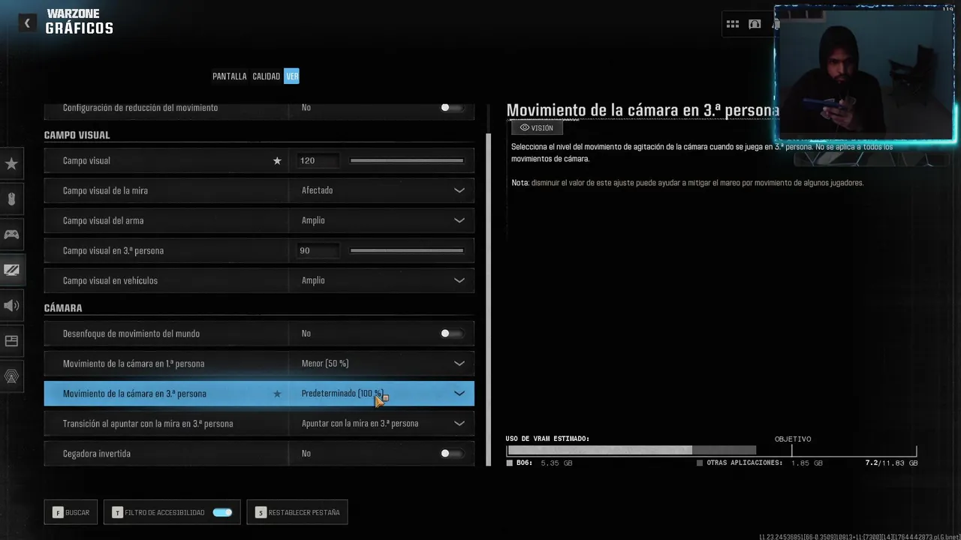Favorite star on Movimiento de la cámara 3.ª persona

pos(277,394)
